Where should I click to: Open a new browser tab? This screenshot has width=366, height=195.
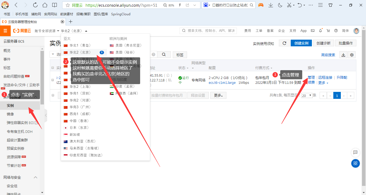click(x=71, y=22)
